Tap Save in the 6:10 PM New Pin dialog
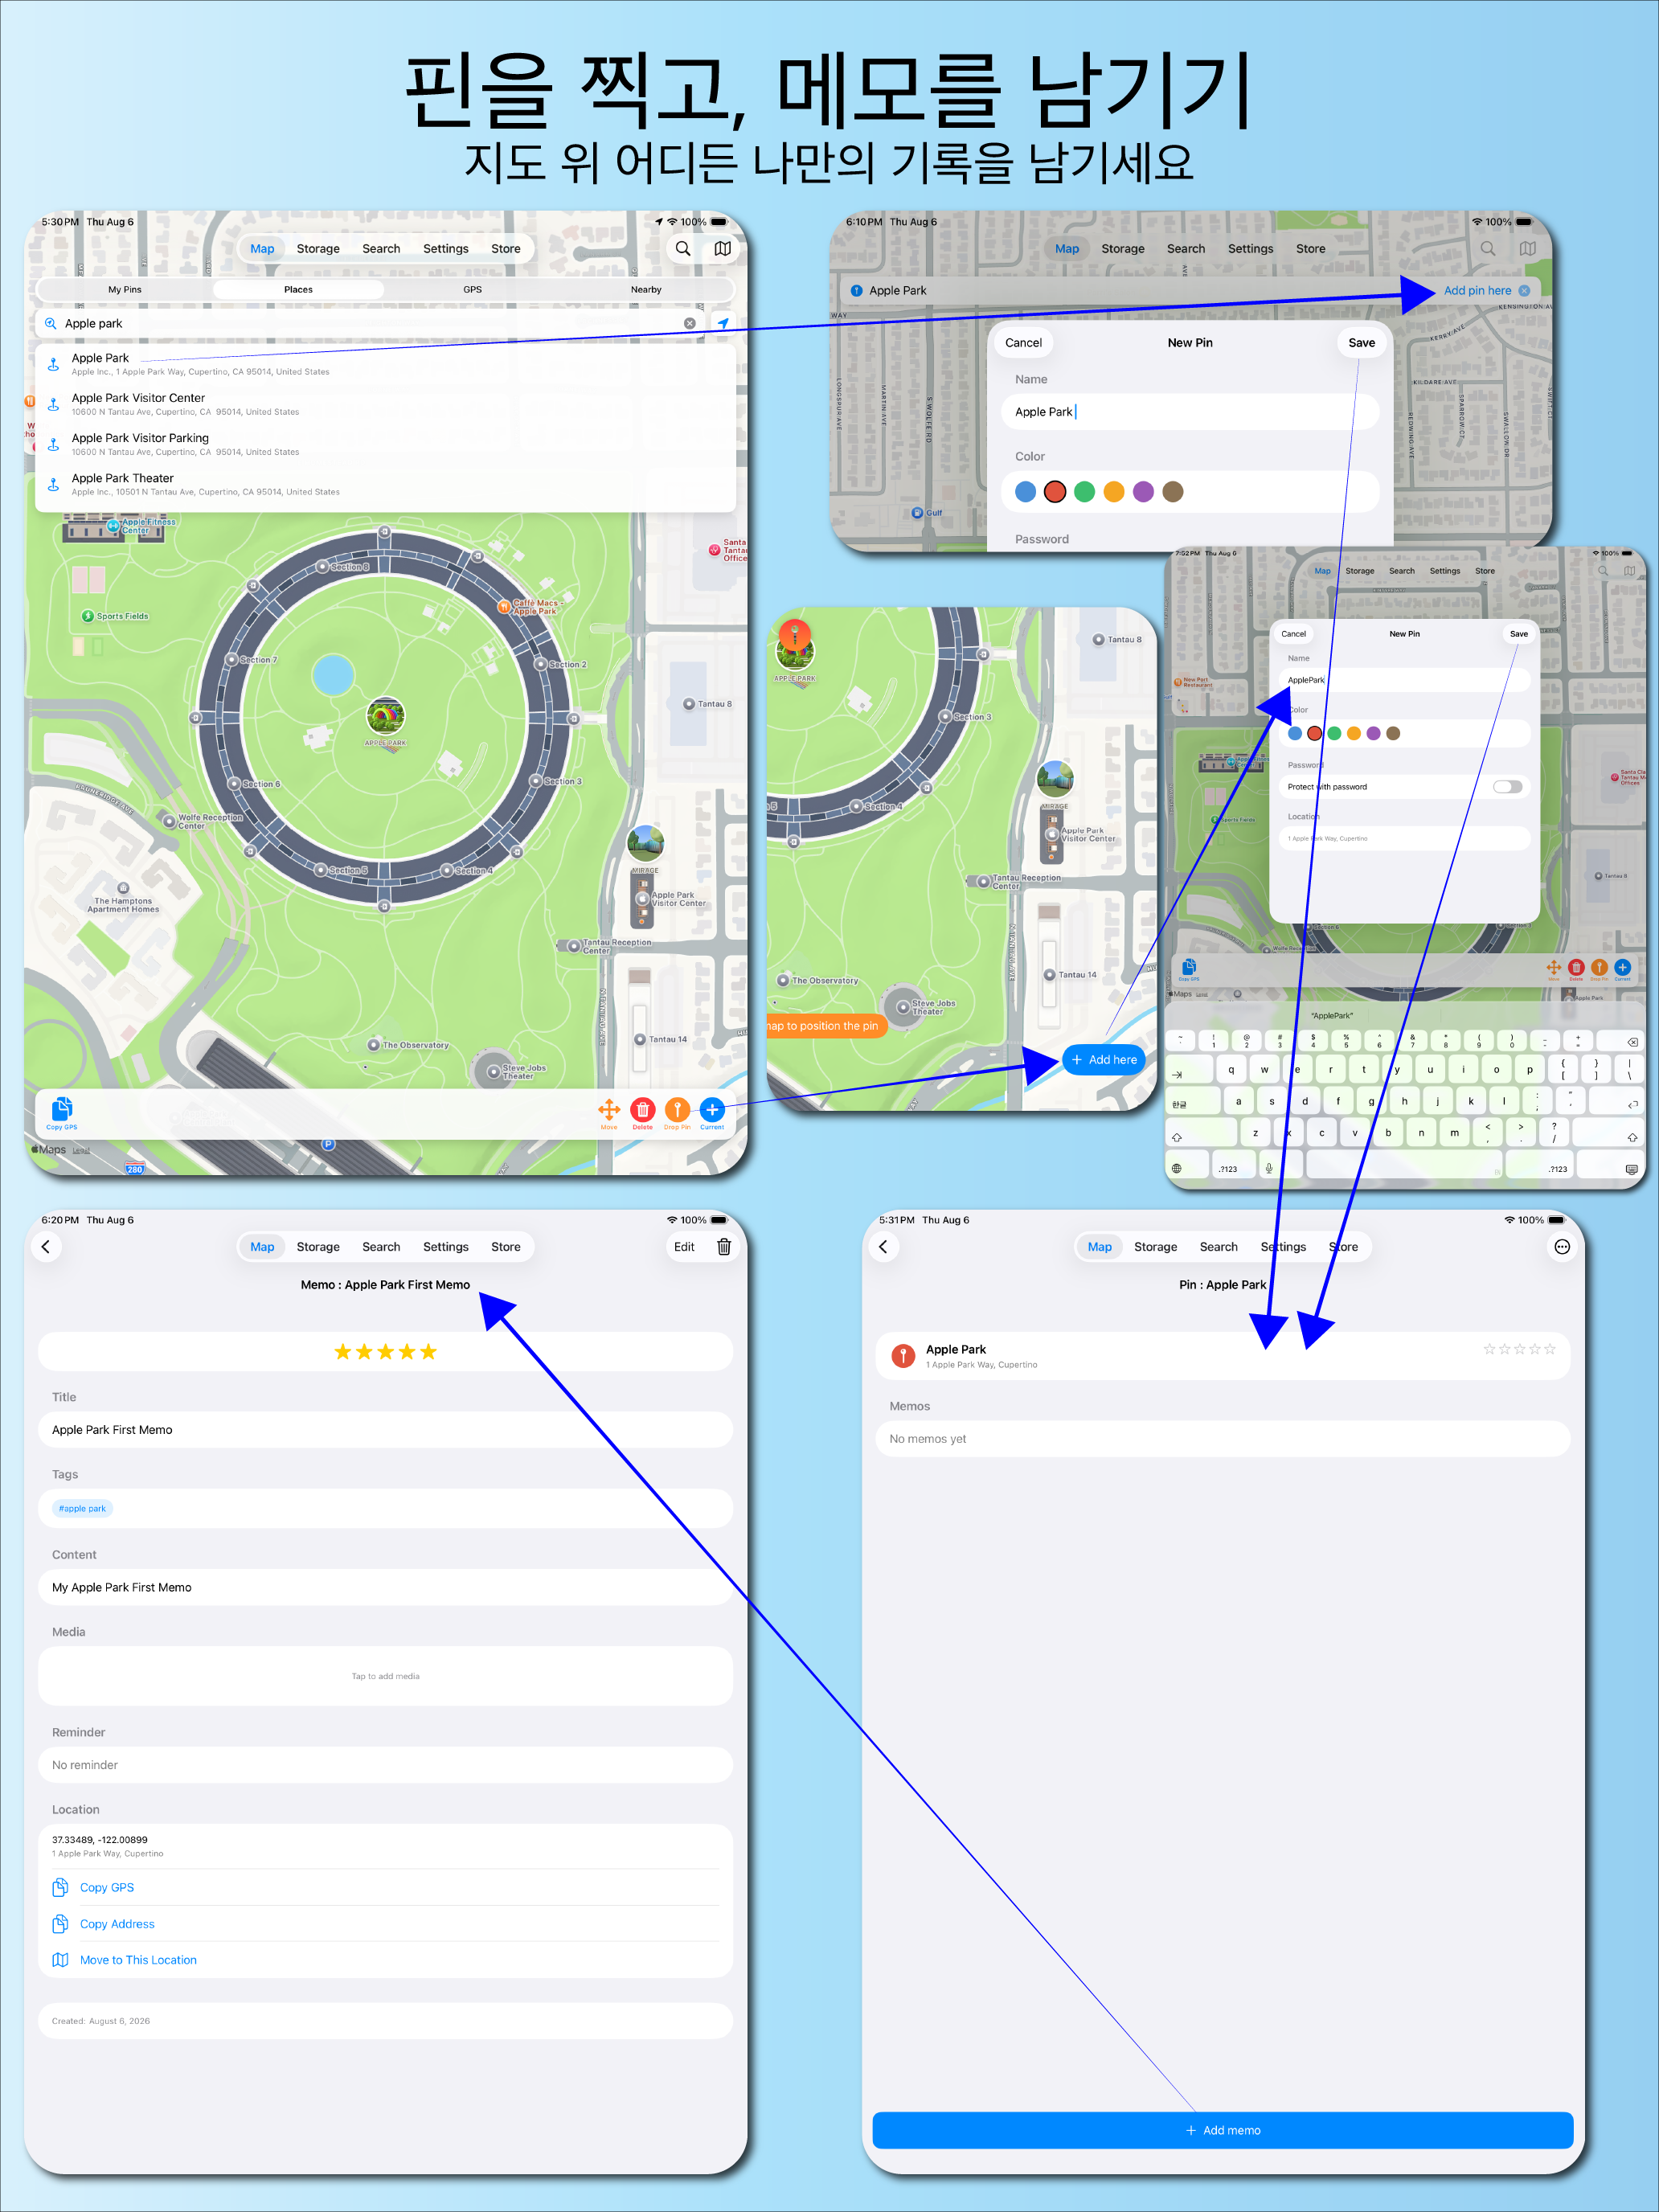 click(x=1361, y=342)
